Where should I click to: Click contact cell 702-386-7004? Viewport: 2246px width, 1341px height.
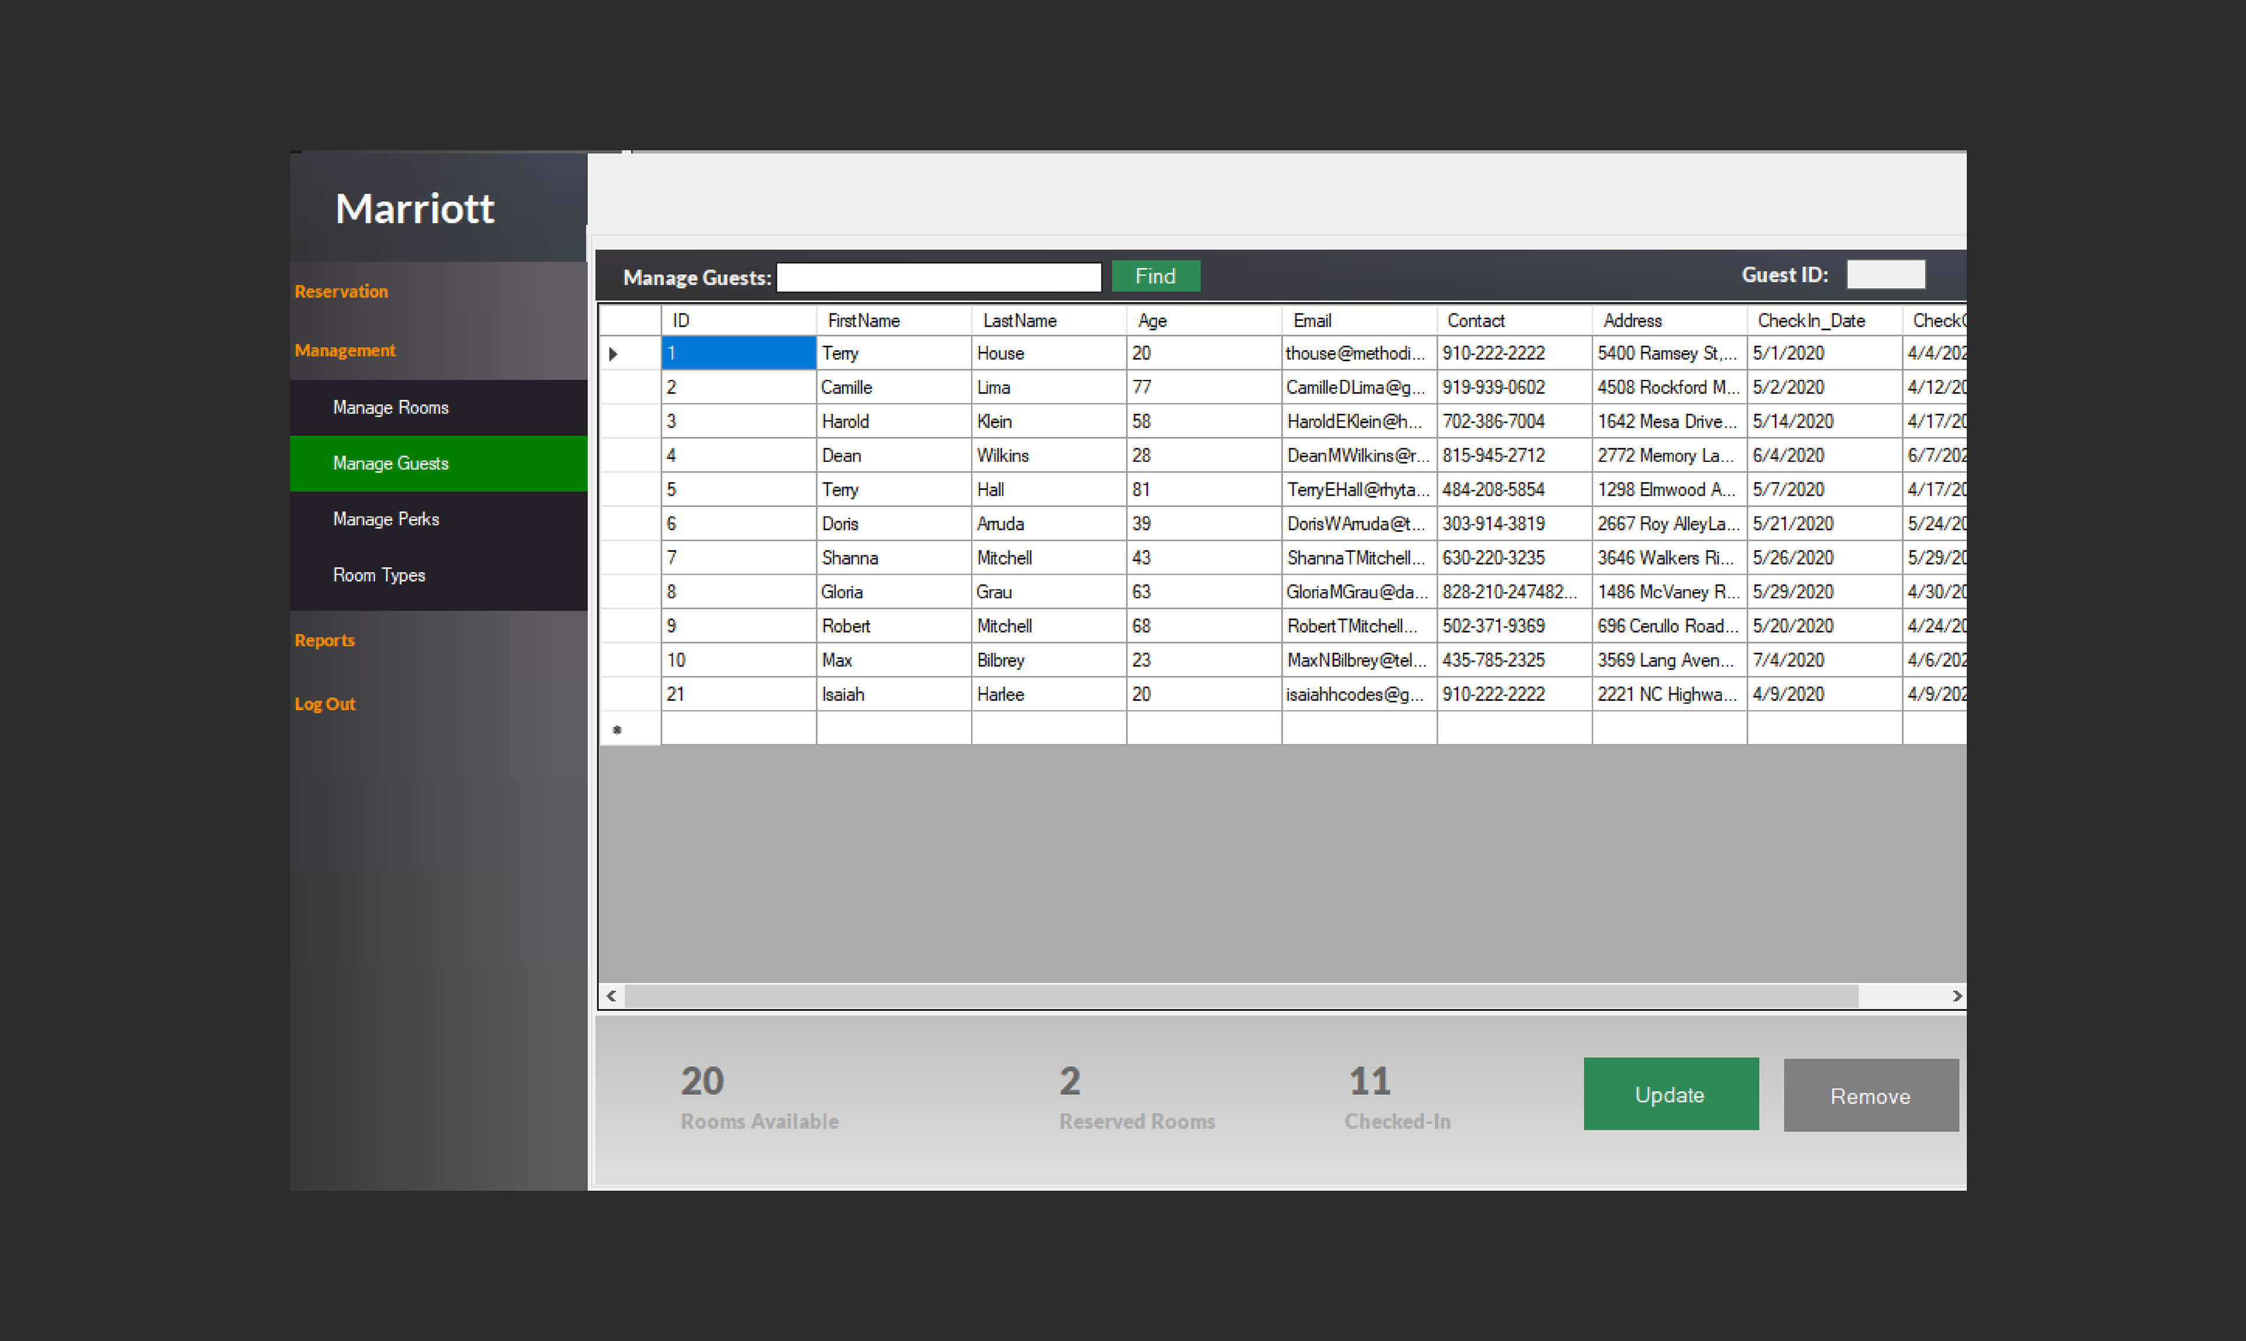click(1514, 422)
